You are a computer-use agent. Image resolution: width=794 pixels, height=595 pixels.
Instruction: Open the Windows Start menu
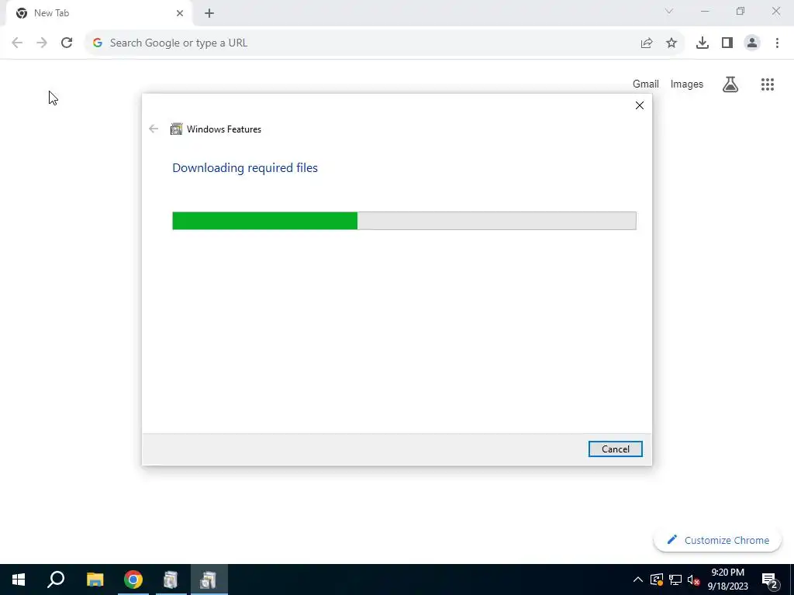click(19, 580)
